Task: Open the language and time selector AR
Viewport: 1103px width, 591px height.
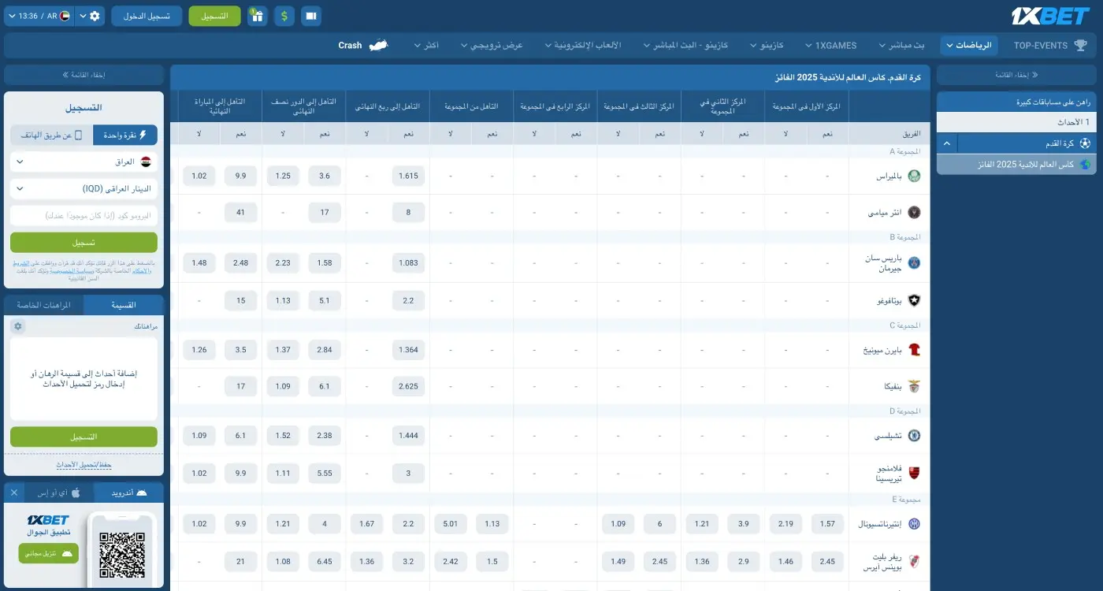Action: point(38,16)
